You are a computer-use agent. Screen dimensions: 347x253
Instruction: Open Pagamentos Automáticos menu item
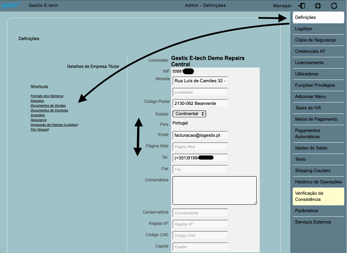click(x=318, y=134)
